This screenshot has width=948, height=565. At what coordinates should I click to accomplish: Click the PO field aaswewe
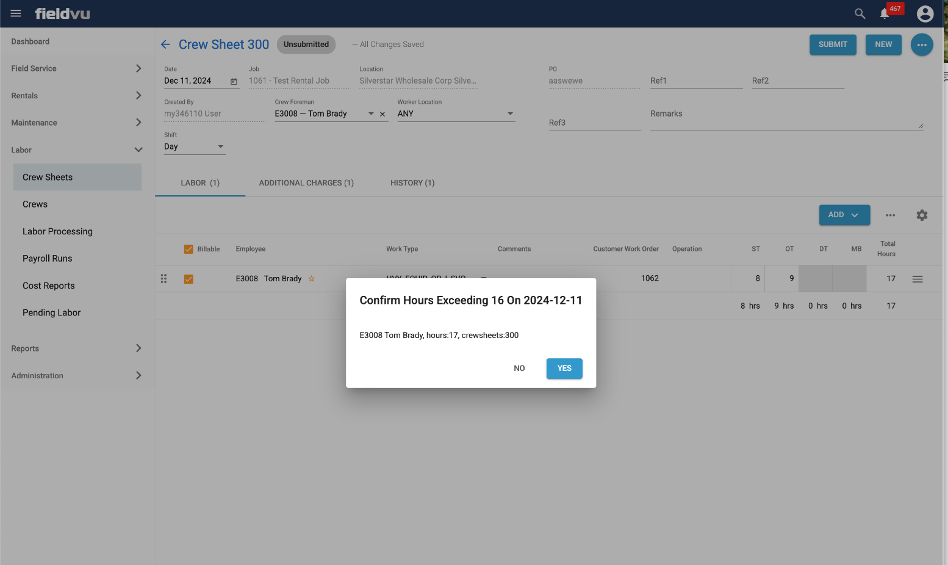click(x=594, y=81)
